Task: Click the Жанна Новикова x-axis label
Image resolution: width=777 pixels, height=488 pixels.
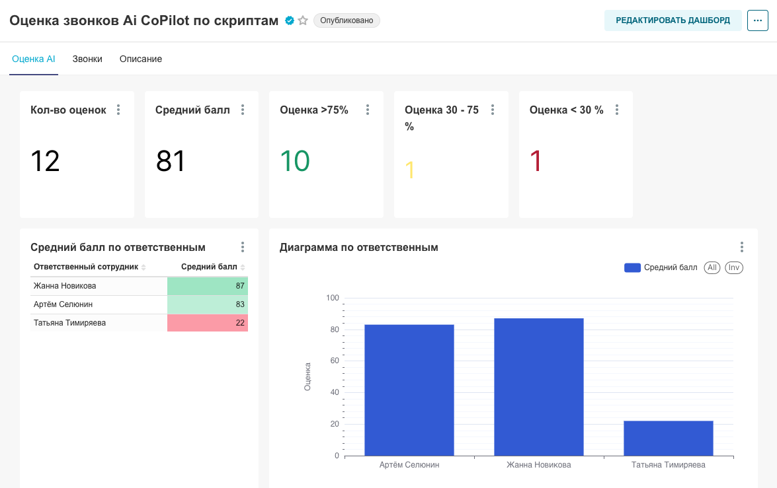Action: coord(539,465)
